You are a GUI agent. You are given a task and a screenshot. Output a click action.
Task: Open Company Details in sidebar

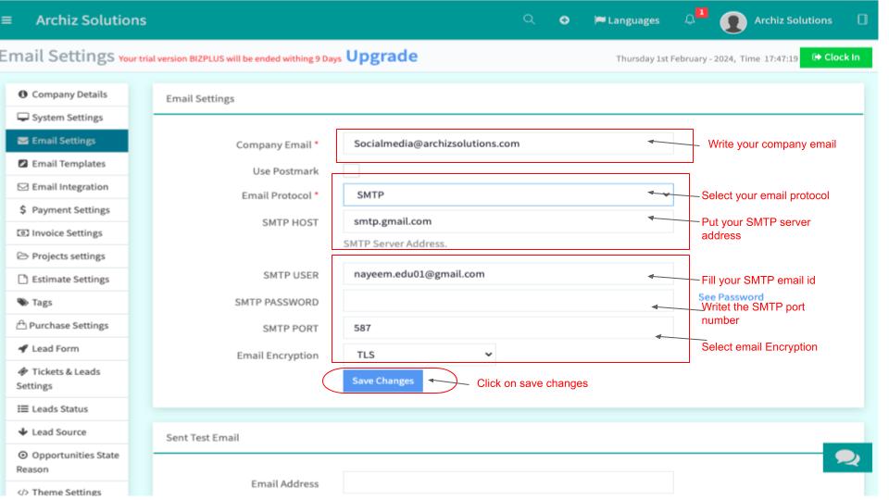tap(74, 94)
